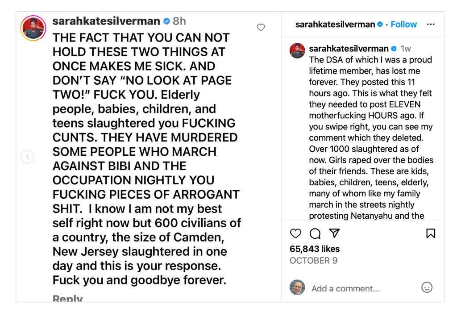
Task: Click Follow next to sarahkatesilverman
Action: tap(404, 25)
